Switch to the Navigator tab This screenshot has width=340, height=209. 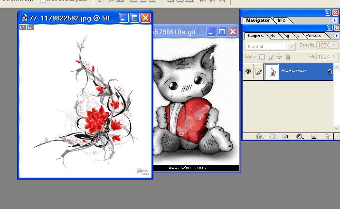tap(258, 20)
